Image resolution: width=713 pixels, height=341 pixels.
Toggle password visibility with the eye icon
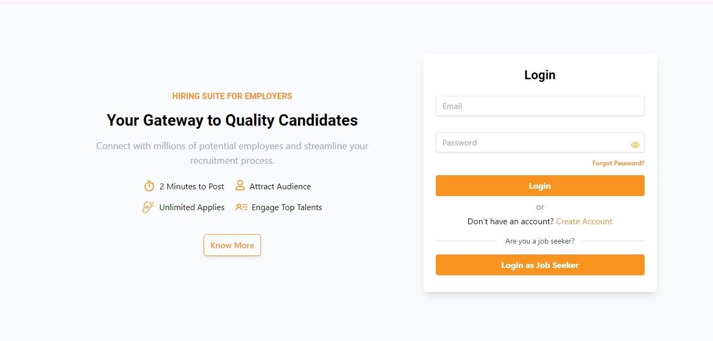[635, 145]
